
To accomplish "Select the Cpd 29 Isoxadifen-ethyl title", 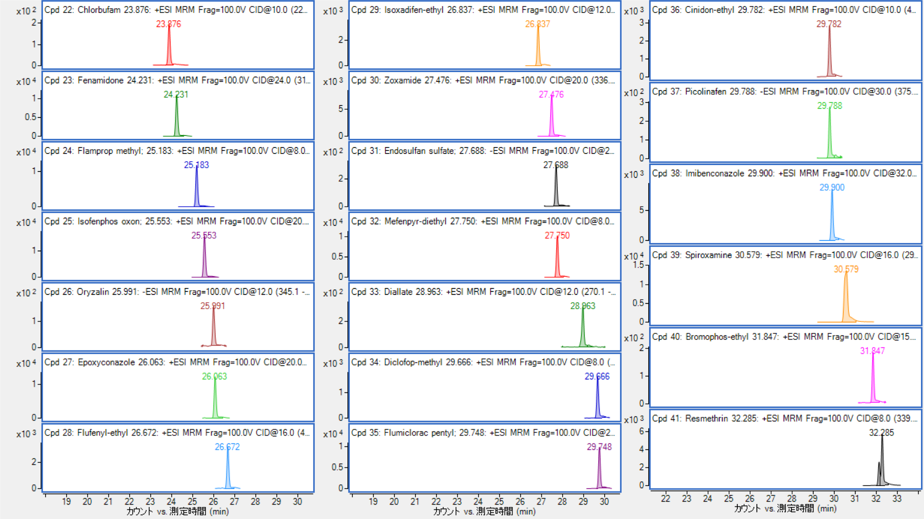I will point(484,10).
